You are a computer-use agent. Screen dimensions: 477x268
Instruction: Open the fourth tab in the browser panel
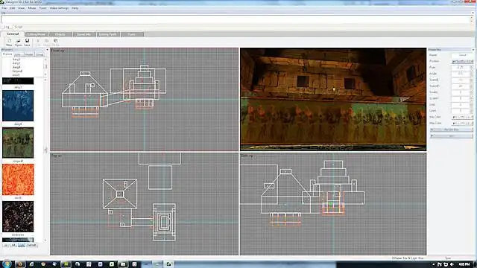40,54
